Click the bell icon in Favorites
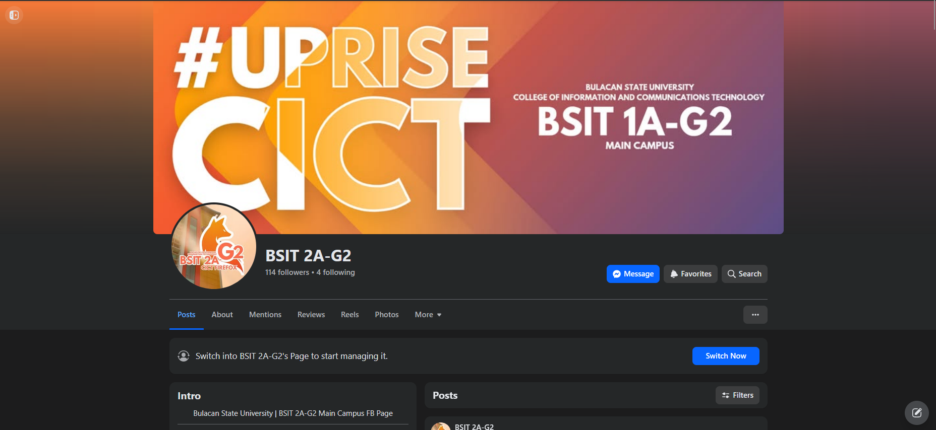This screenshot has height=430, width=936. (x=674, y=274)
